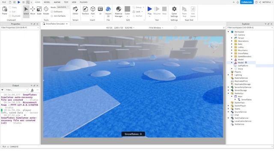This screenshot has width=274, height=154.
Task: Open the Material Manager
Action: coord(119,12)
